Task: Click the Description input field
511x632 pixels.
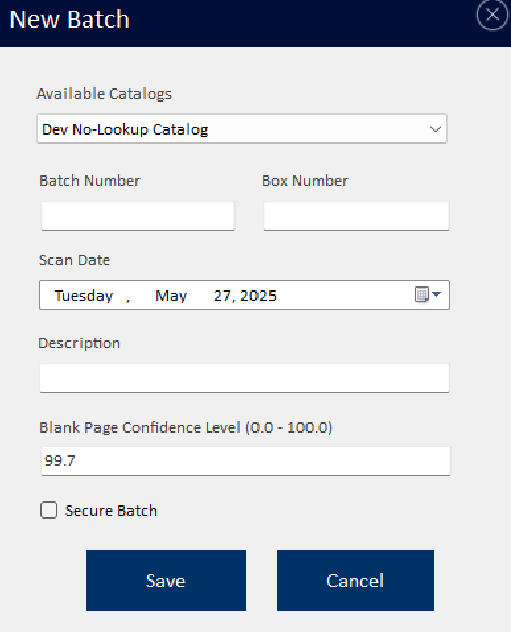Action: [244, 378]
